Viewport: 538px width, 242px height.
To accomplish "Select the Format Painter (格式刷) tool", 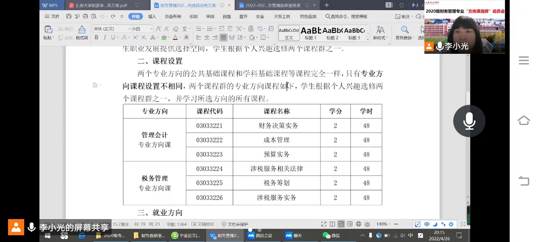I will 81,32.
